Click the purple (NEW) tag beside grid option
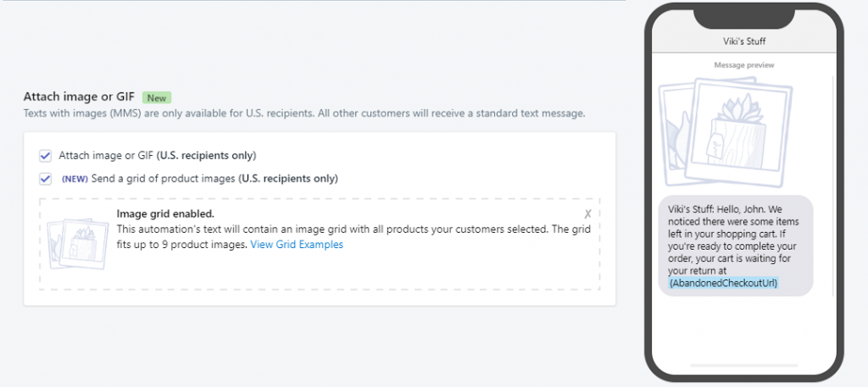This screenshot has width=868, height=387. 75,179
